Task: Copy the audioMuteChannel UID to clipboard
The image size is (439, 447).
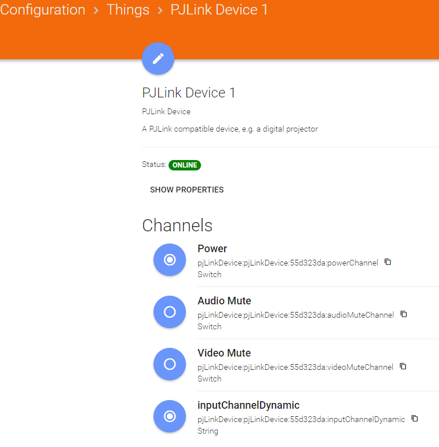Action: tap(404, 314)
